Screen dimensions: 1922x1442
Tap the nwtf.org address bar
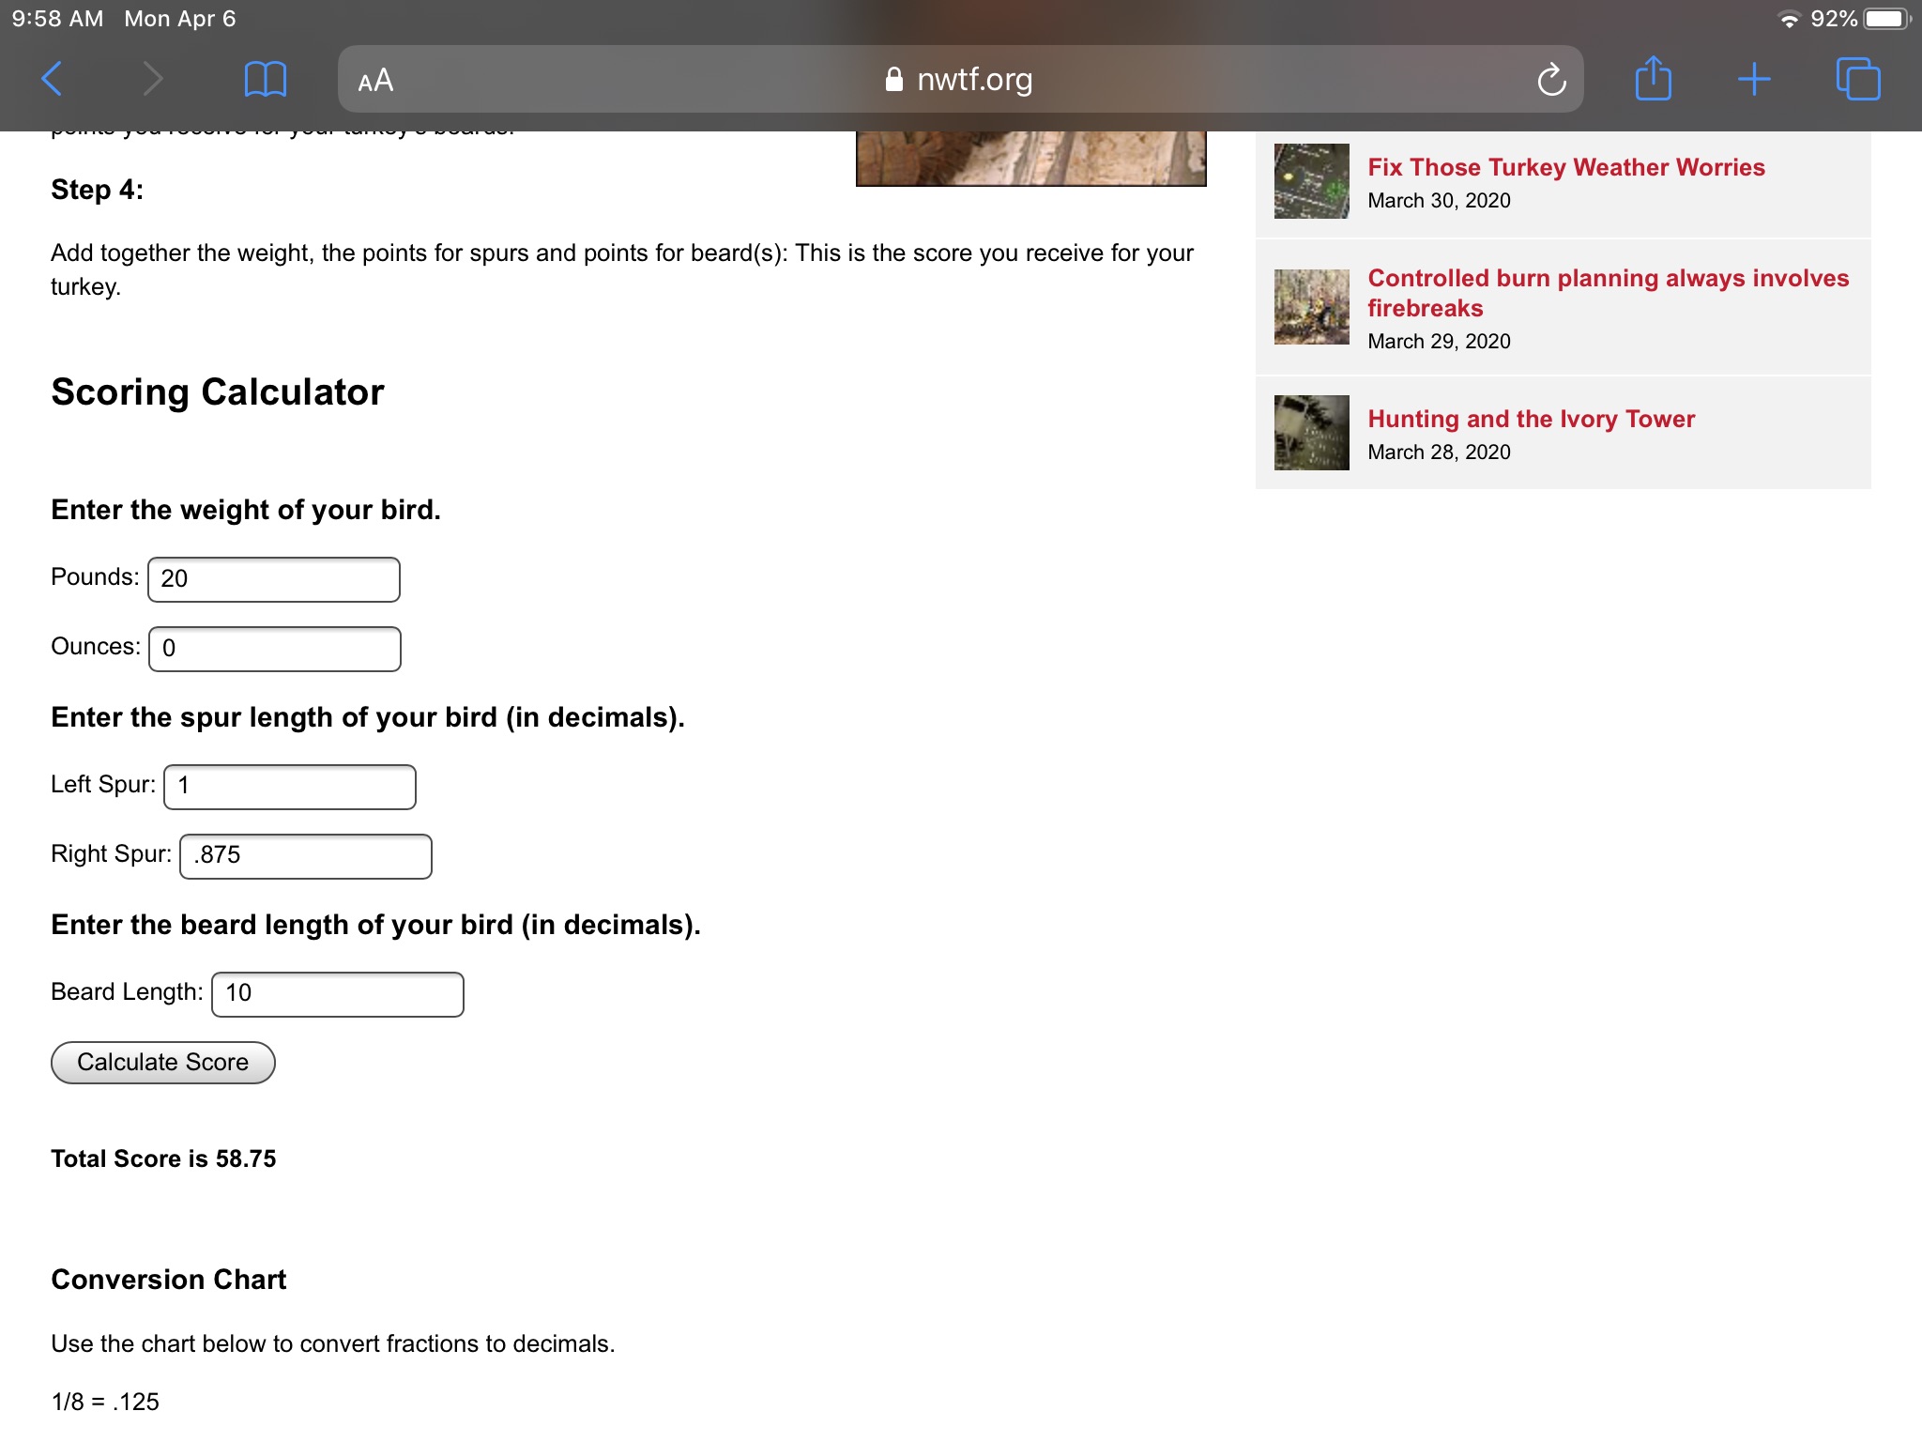coord(960,79)
